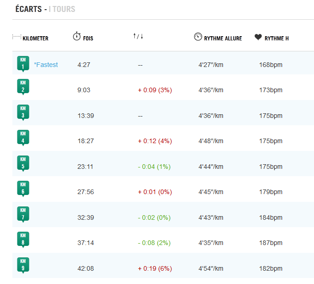The image size is (314, 284).
Task: Click the heart icon for heart rate
Action: point(258,37)
